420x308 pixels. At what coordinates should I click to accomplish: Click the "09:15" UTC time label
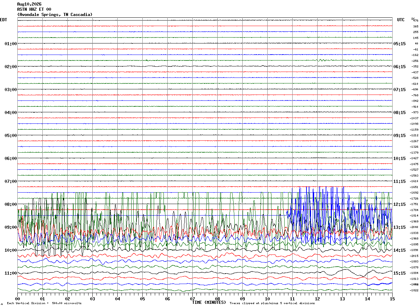click(x=399, y=136)
